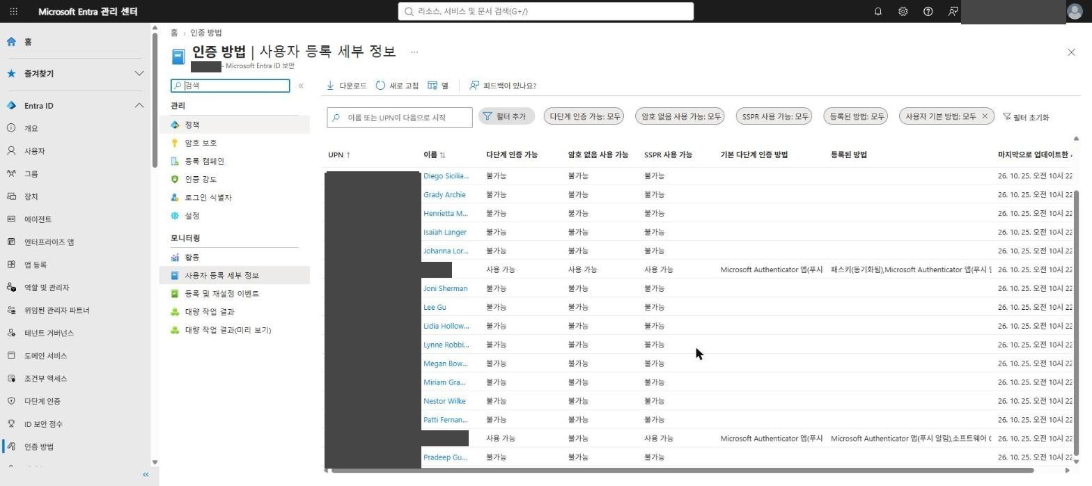
Task: Open user Lee Gu link
Action: 435,307
